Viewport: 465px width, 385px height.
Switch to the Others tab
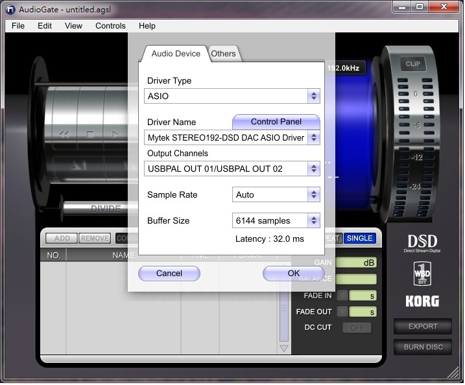coord(224,54)
